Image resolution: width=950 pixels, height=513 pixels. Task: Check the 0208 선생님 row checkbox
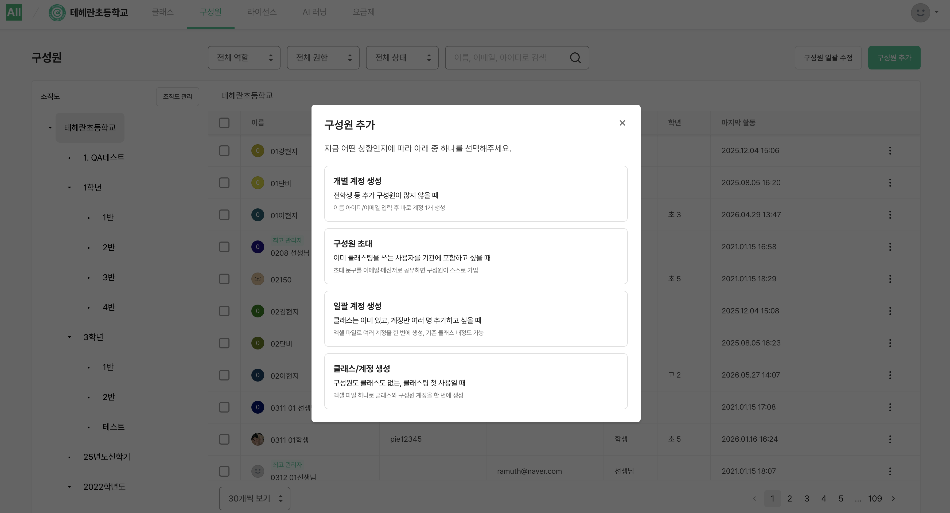(x=224, y=247)
